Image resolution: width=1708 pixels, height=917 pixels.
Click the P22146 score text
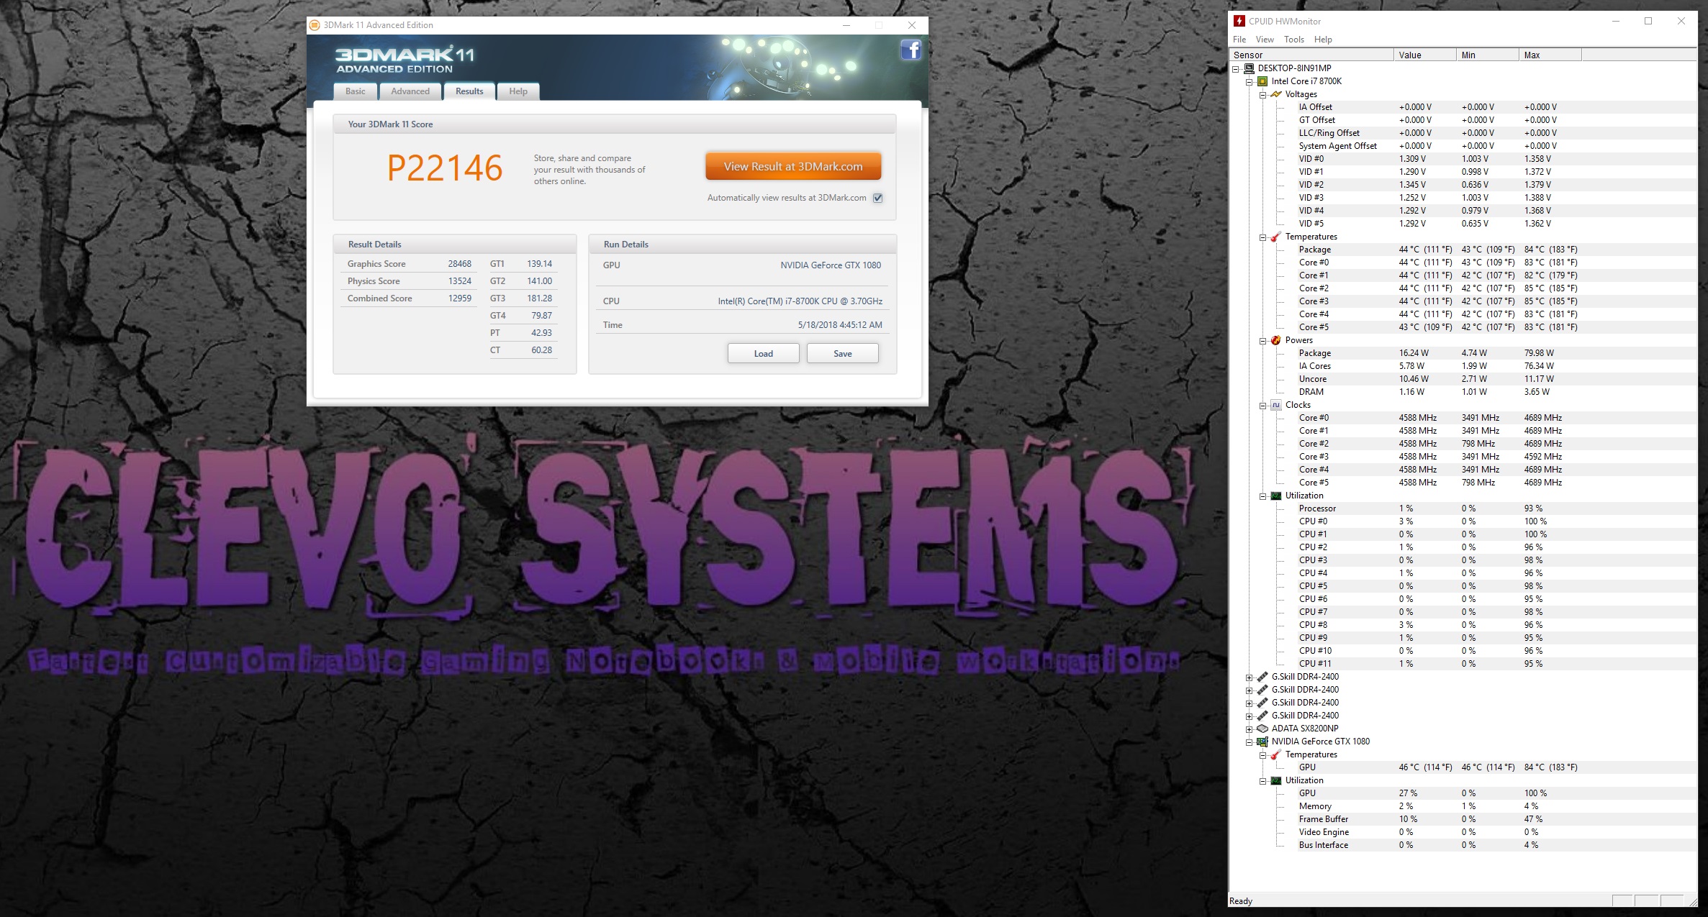[x=444, y=168]
